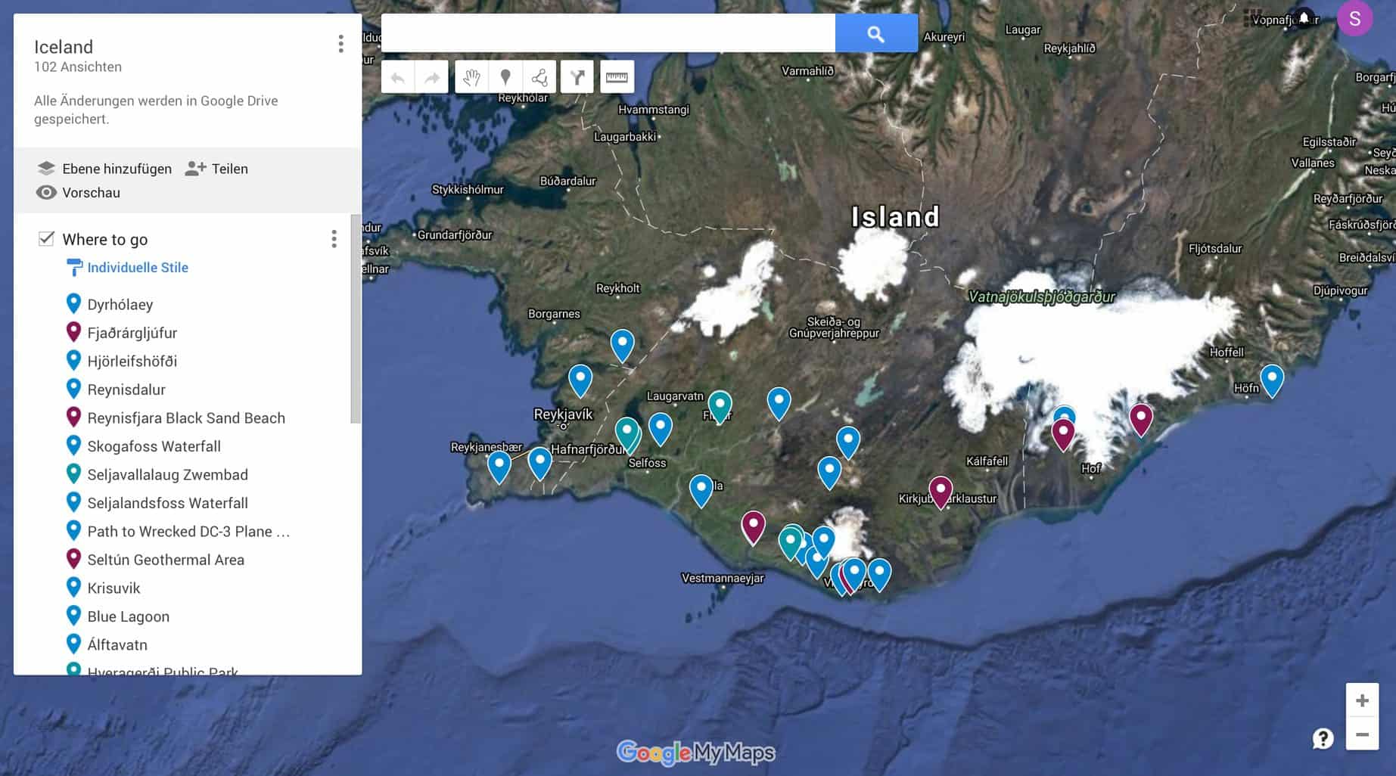Image resolution: width=1396 pixels, height=776 pixels.
Task: Click Ebene hinzufügen to add layer
Action: (104, 169)
